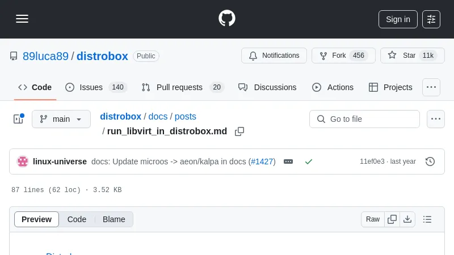Switch to Blame view
This screenshot has width=454, height=255.
pyautogui.click(x=113, y=219)
